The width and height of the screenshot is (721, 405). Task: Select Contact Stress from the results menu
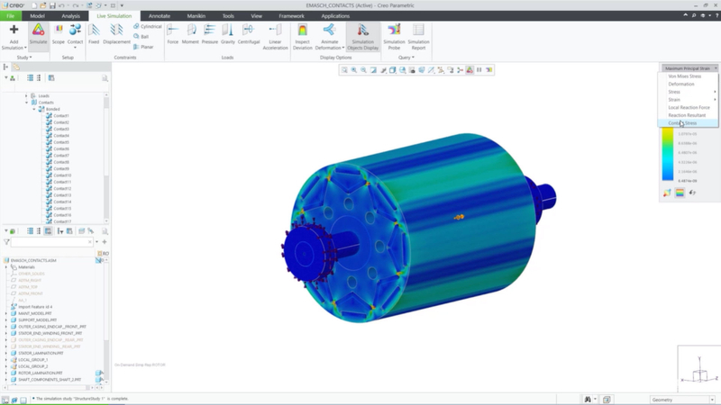click(x=683, y=123)
